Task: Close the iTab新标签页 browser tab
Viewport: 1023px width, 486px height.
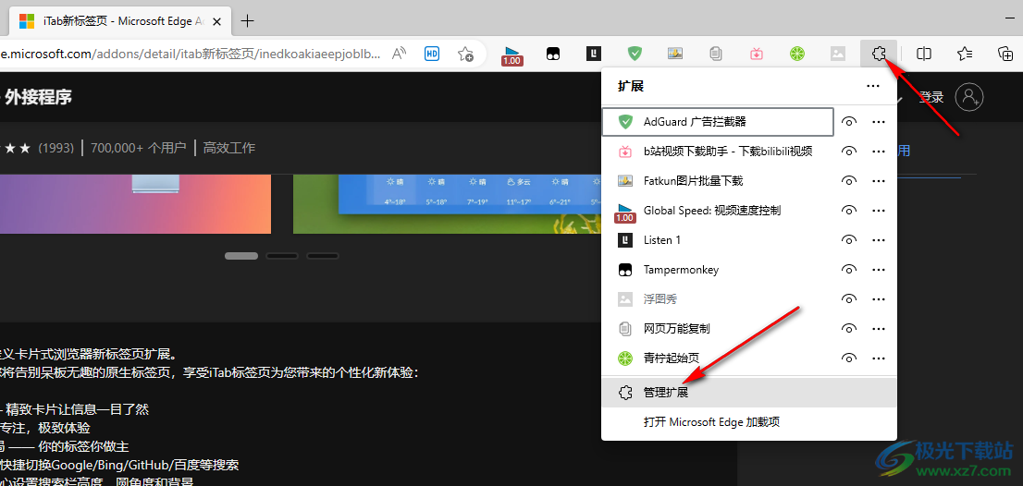Action: point(217,21)
